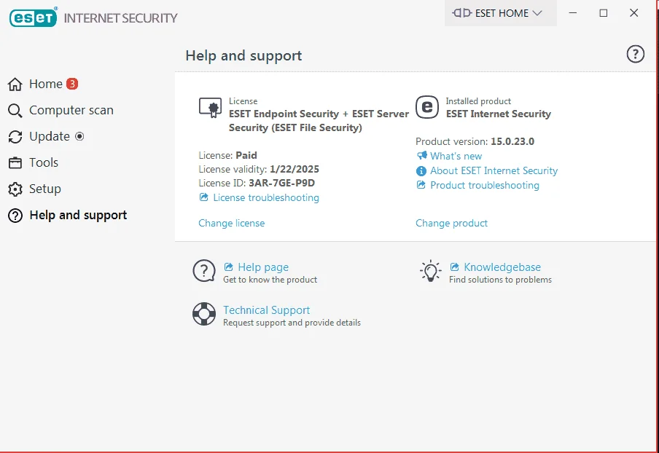Click 'ESET Internet Security' installed product name
Image resolution: width=659 pixels, height=453 pixels.
(499, 114)
